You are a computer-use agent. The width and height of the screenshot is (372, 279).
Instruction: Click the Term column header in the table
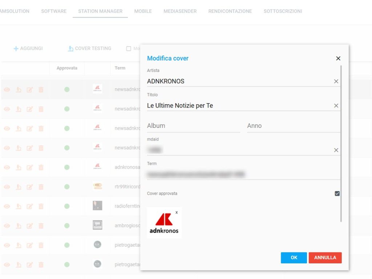pos(120,68)
